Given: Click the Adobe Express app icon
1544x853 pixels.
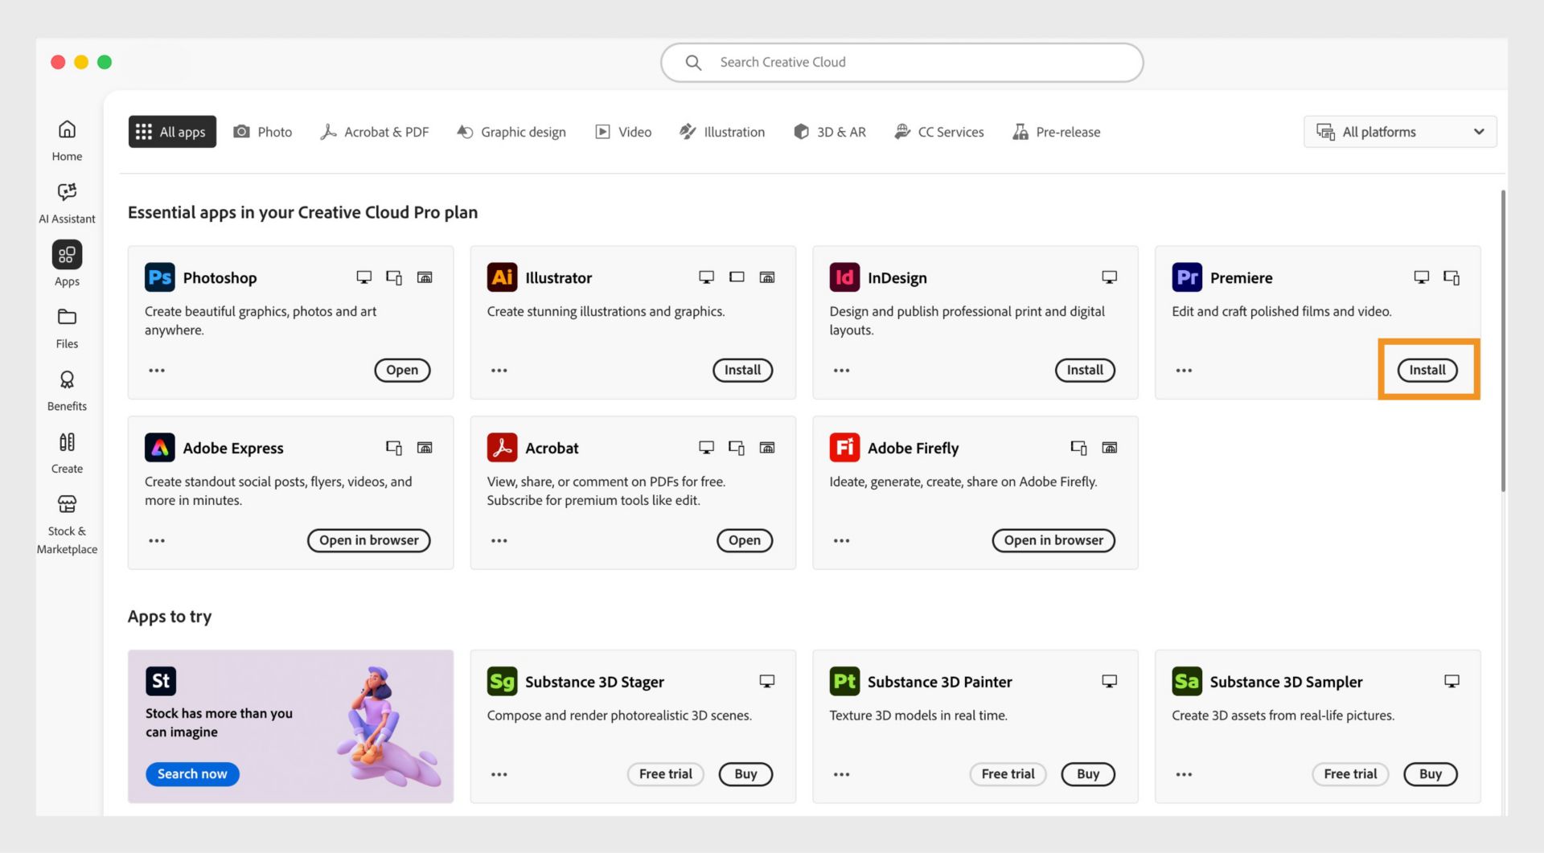Looking at the screenshot, I should tap(159, 448).
